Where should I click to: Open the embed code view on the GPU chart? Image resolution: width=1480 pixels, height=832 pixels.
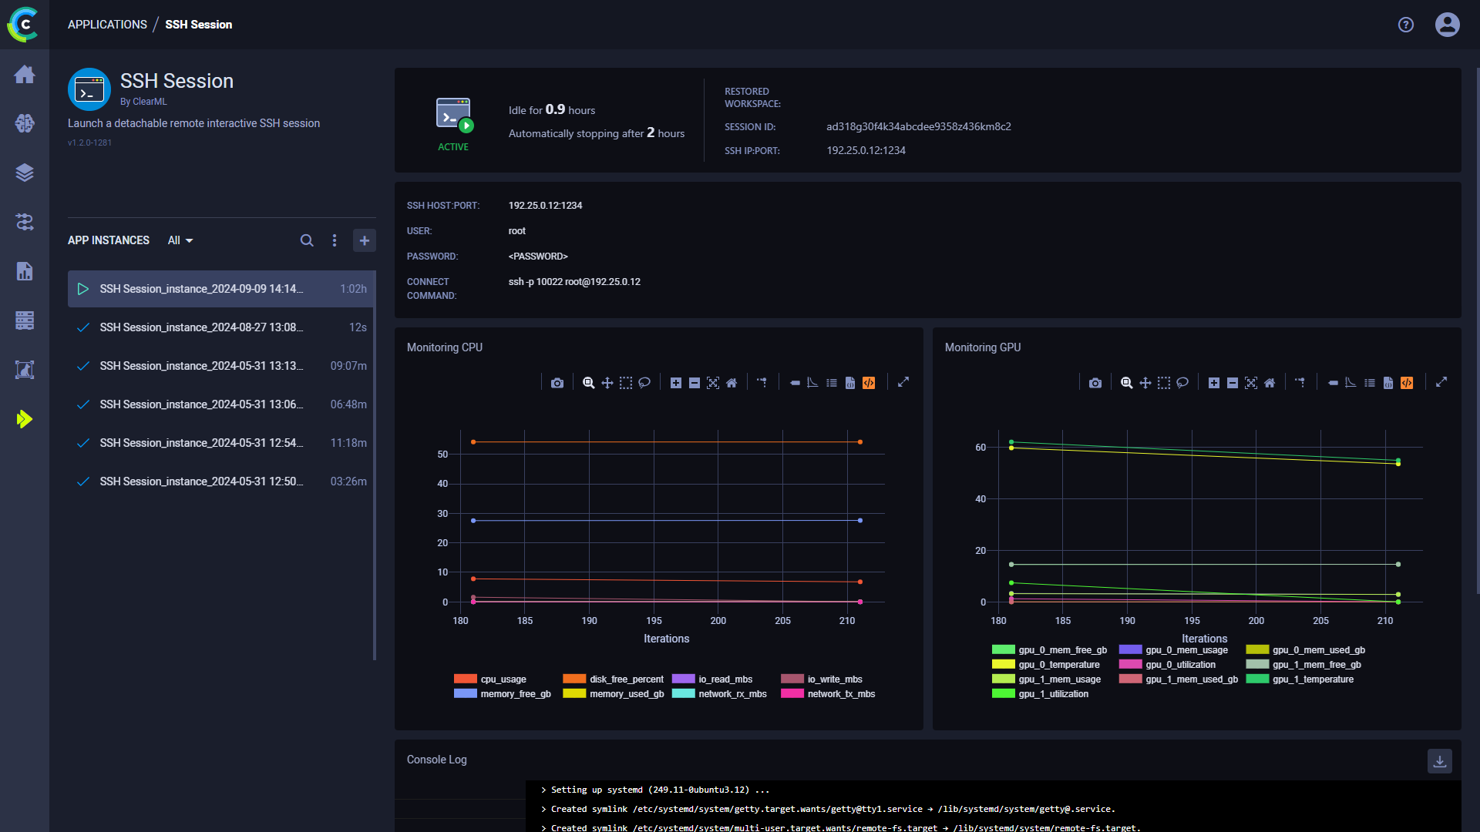click(x=1408, y=382)
